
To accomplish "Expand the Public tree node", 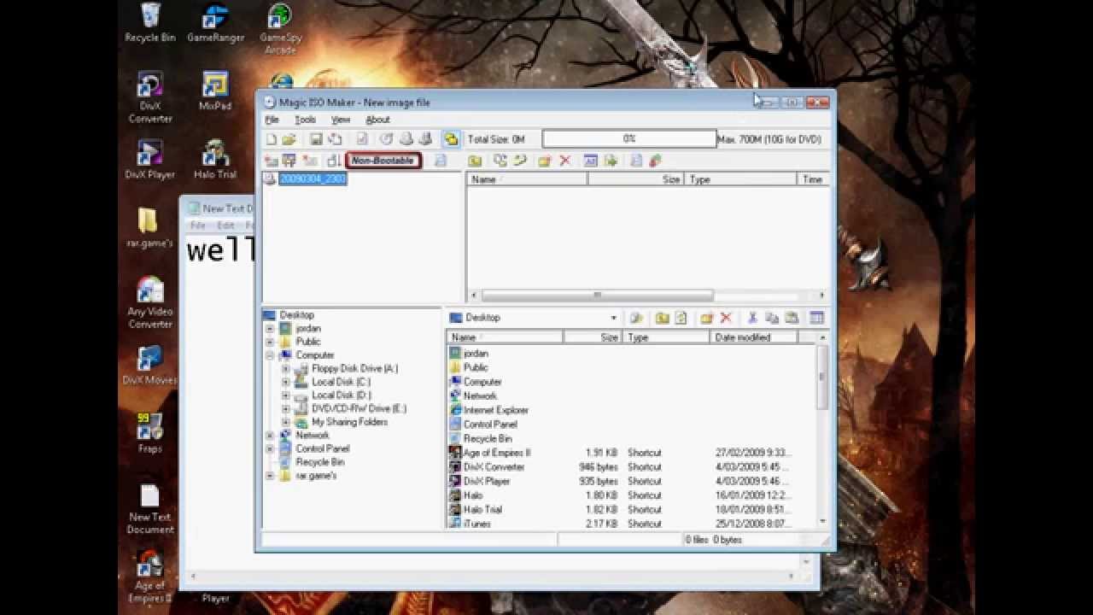I will (271, 342).
